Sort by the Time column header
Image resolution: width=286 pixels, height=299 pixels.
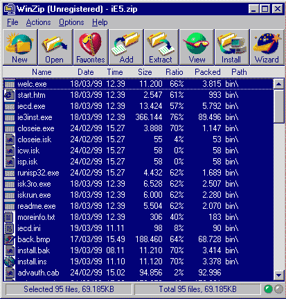pyautogui.click(x=115, y=72)
